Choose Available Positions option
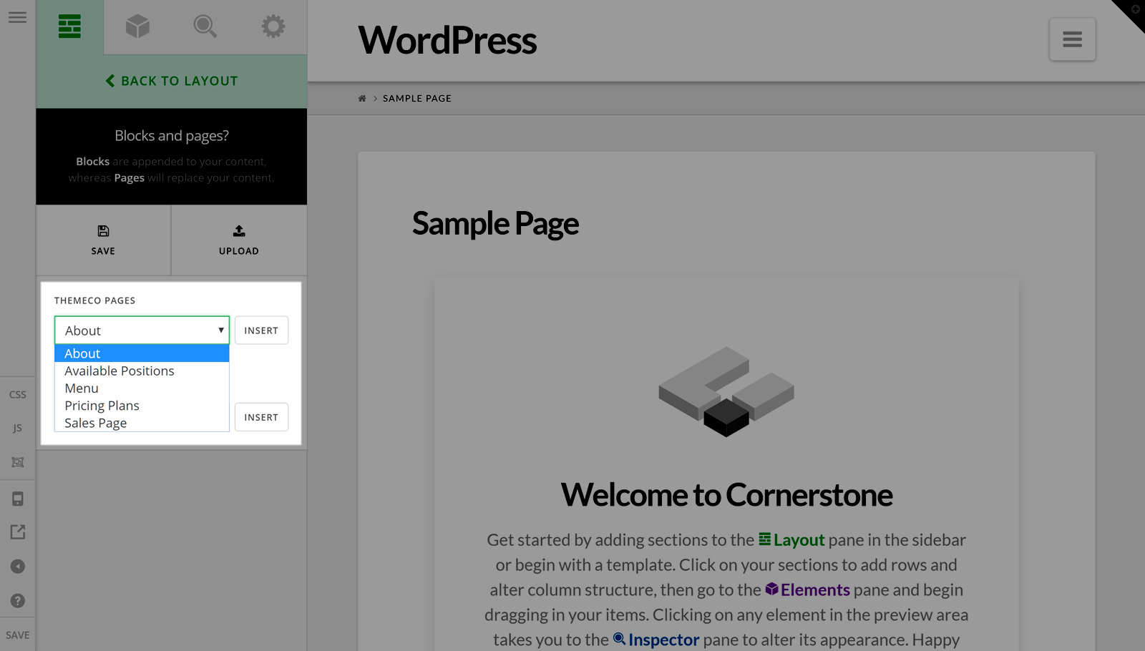The image size is (1145, 651). coord(142,371)
